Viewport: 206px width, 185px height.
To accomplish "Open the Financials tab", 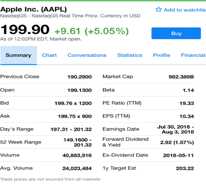I will (x=193, y=55).
